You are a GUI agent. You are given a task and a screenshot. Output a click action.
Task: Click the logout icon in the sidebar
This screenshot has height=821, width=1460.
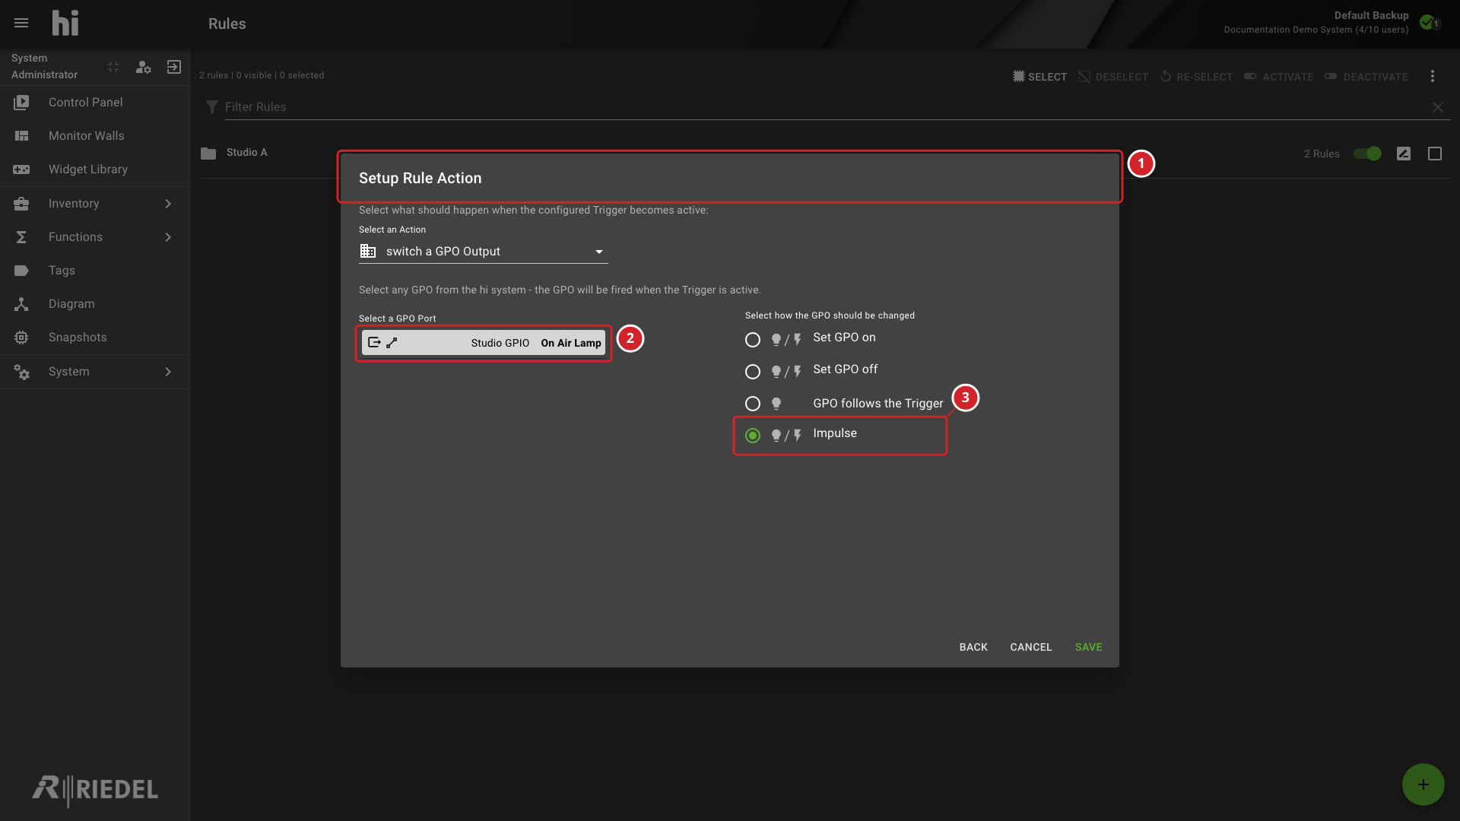174,68
